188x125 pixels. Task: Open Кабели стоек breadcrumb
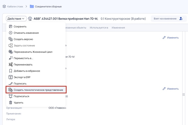pyautogui.click(x=15, y=7)
